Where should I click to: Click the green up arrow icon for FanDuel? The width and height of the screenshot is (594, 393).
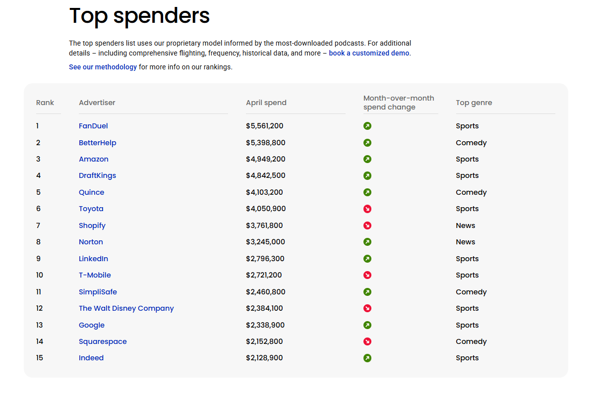367,126
